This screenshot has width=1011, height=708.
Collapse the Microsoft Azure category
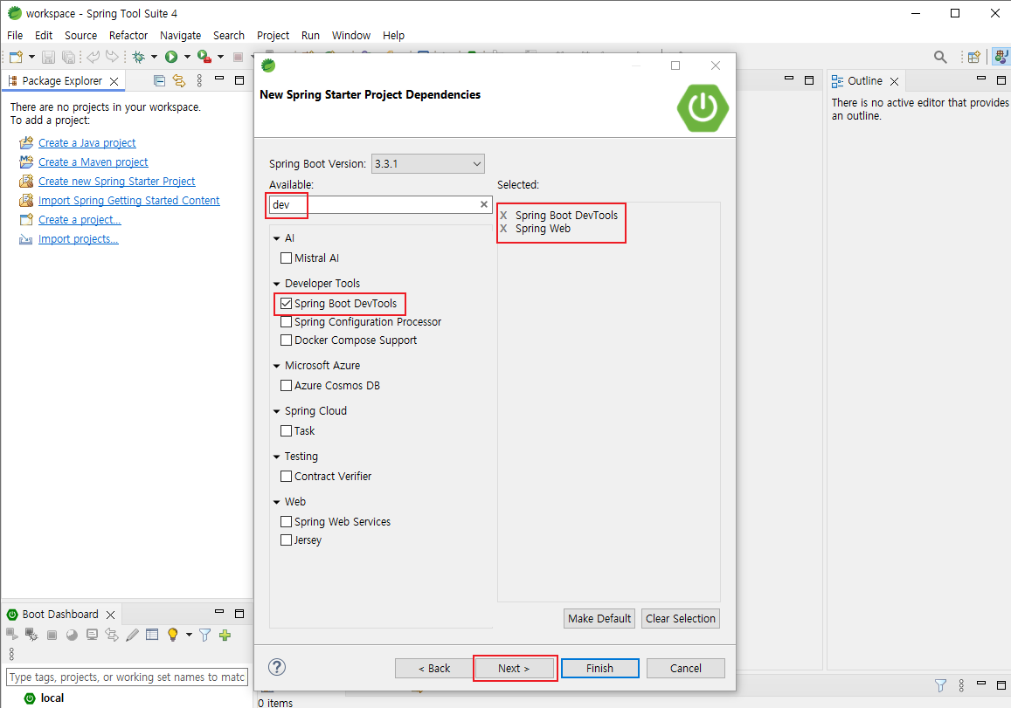(277, 366)
